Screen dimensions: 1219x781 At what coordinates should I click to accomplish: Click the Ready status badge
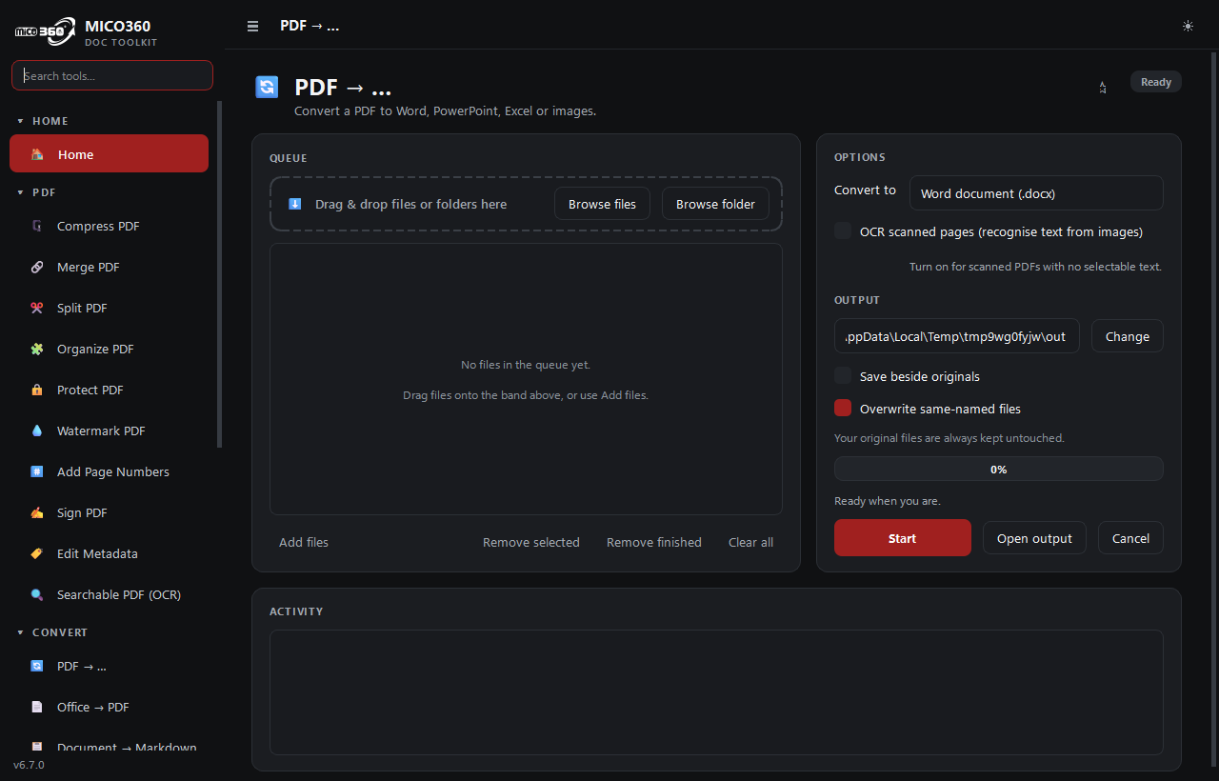[x=1155, y=82]
